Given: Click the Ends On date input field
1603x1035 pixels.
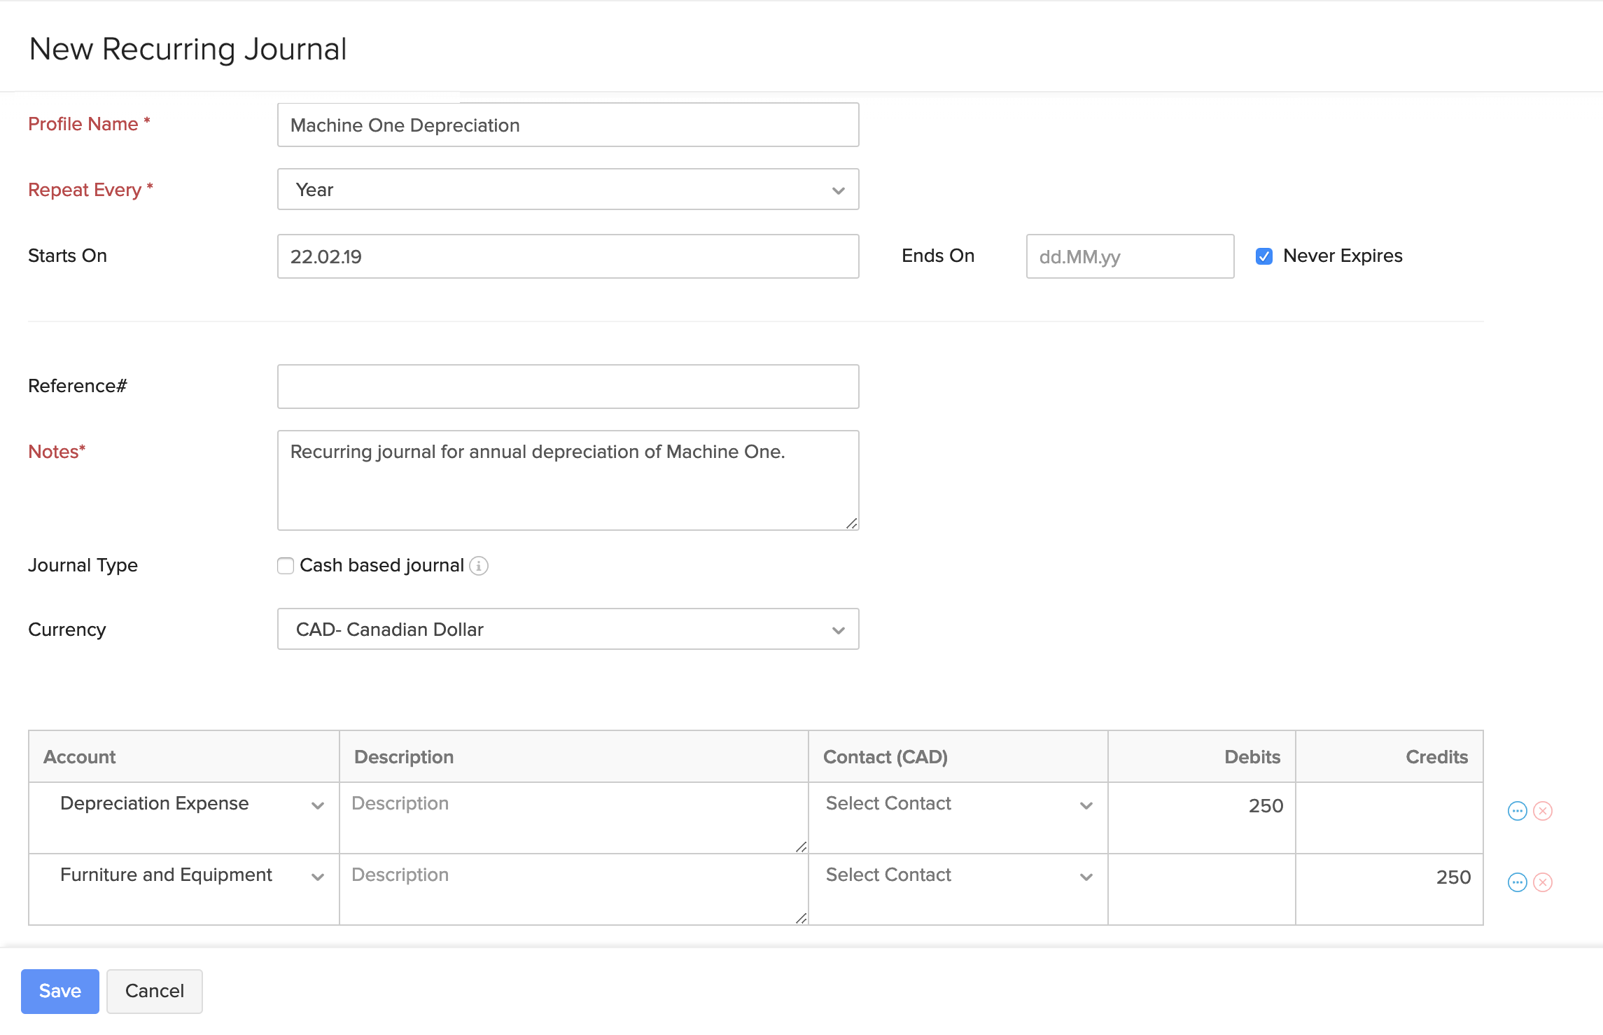Looking at the screenshot, I should click(x=1128, y=256).
